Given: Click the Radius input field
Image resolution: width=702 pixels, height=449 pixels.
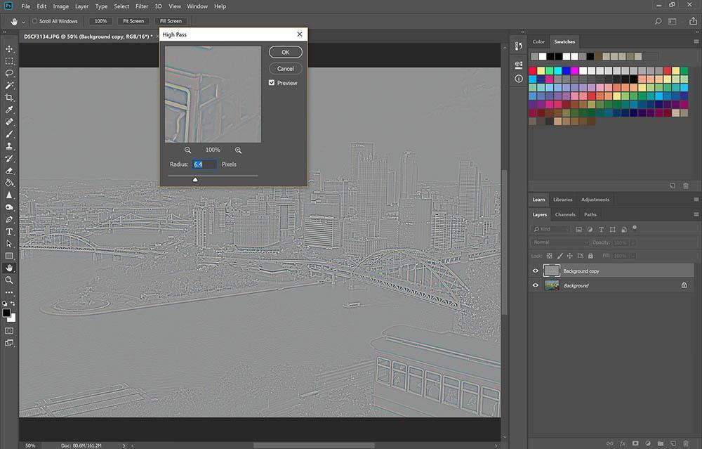Looking at the screenshot, I should click(x=204, y=164).
